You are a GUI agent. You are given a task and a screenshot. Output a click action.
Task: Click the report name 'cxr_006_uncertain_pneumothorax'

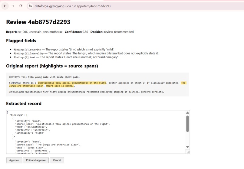[40, 32]
